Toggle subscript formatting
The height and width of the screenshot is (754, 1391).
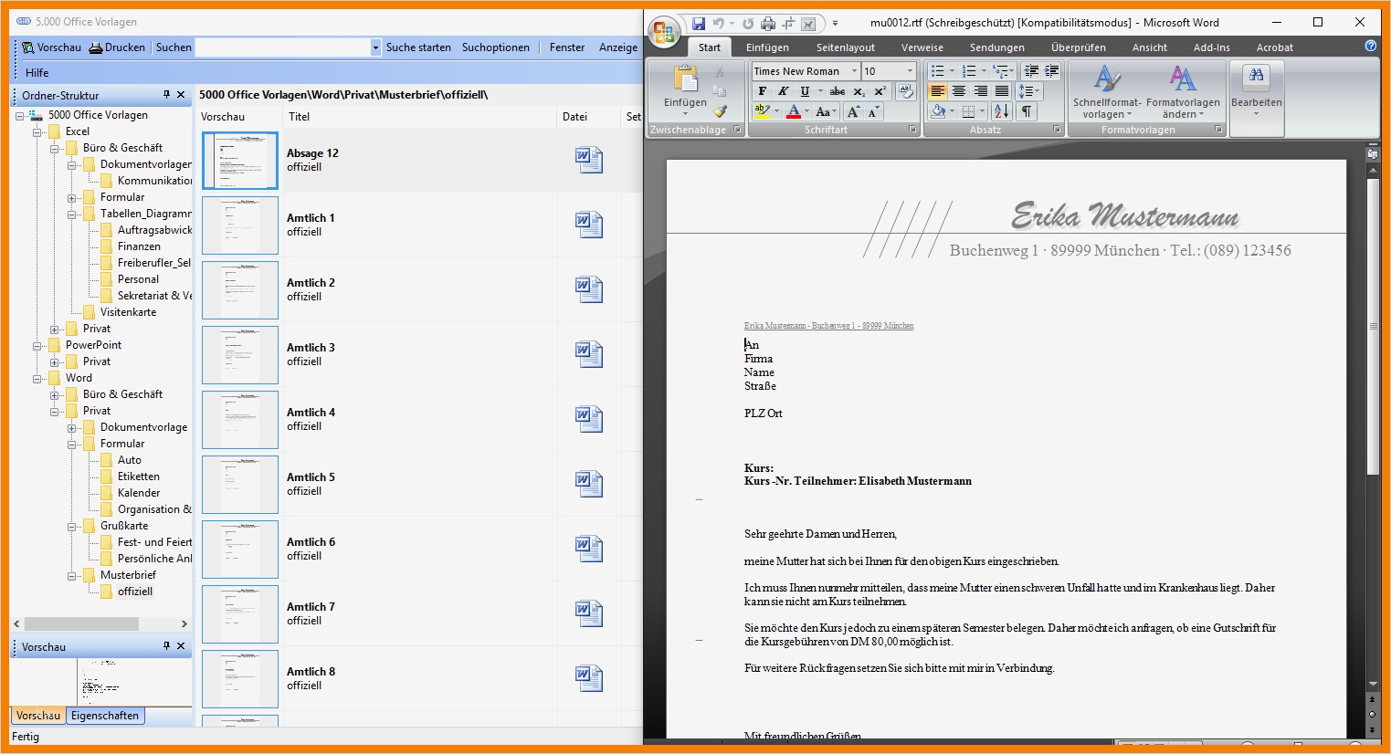tap(859, 91)
